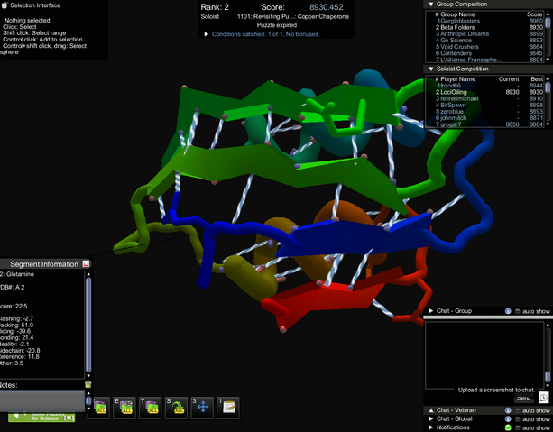This screenshot has height=432, width=553.
Task: Run the S shake all tool
Action: click(x=176, y=408)
